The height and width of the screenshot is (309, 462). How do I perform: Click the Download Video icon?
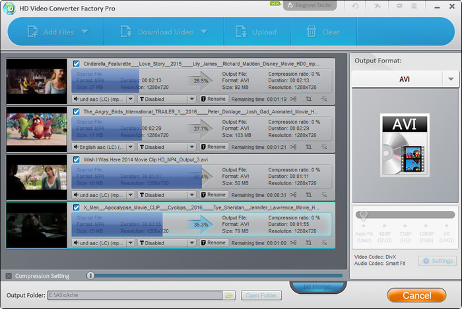pyautogui.click(x=127, y=32)
